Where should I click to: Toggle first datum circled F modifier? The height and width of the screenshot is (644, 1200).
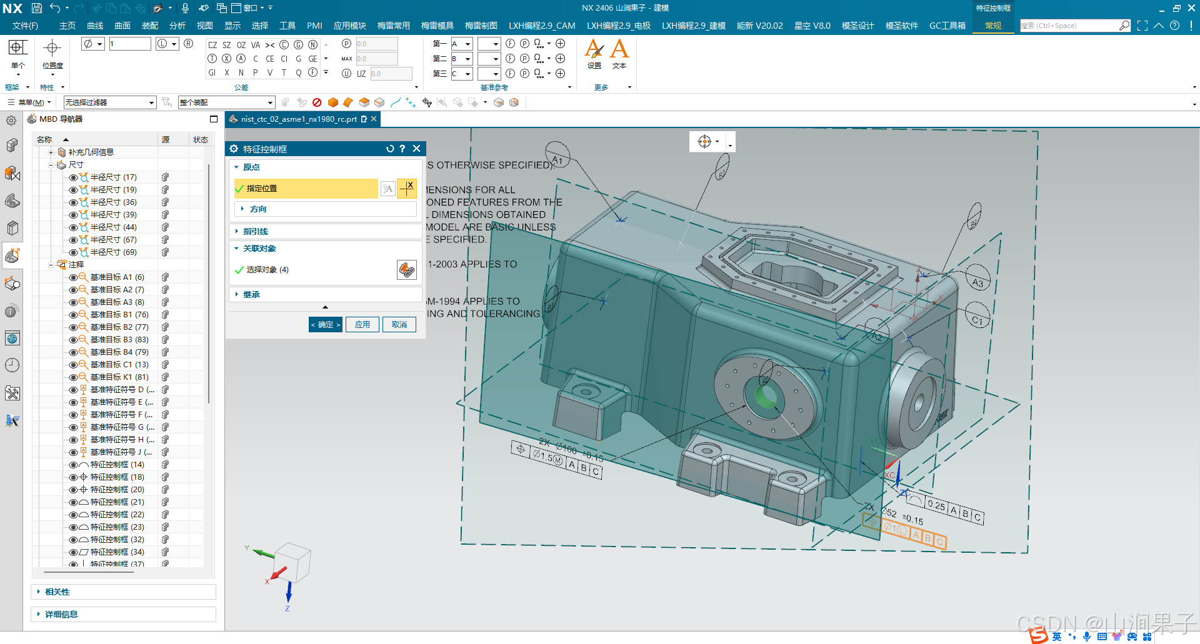510,44
